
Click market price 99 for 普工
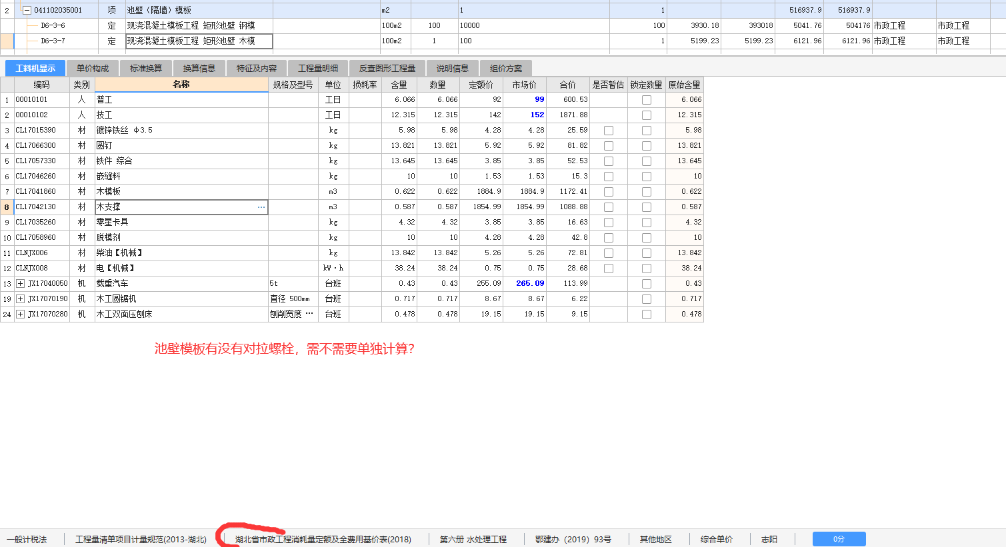tap(539, 99)
